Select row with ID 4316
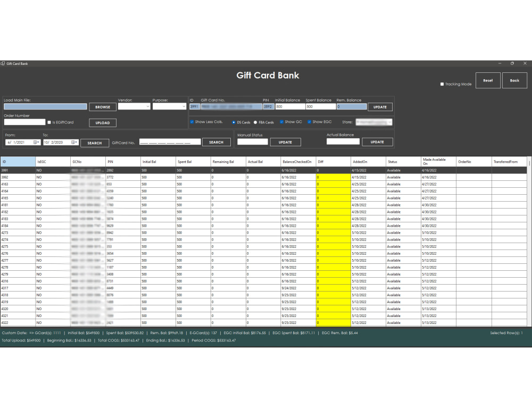The image size is (532, 399). [x=263, y=281]
